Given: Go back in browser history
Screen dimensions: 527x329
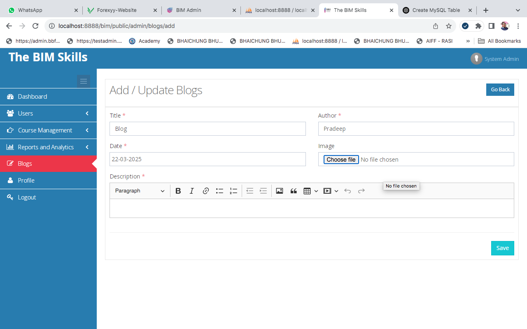Looking at the screenshot, I should [x=9, y=26].
